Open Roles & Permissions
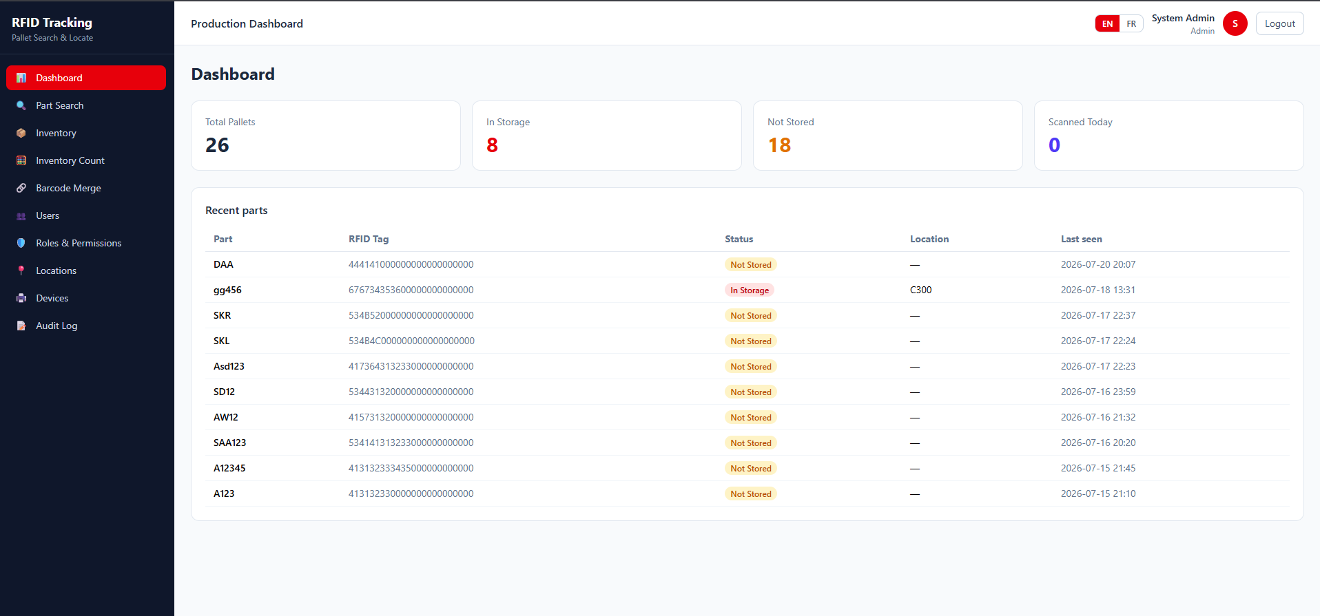Image resolution: width=1320 pixels, height=616 pixels. coord(86,243)
